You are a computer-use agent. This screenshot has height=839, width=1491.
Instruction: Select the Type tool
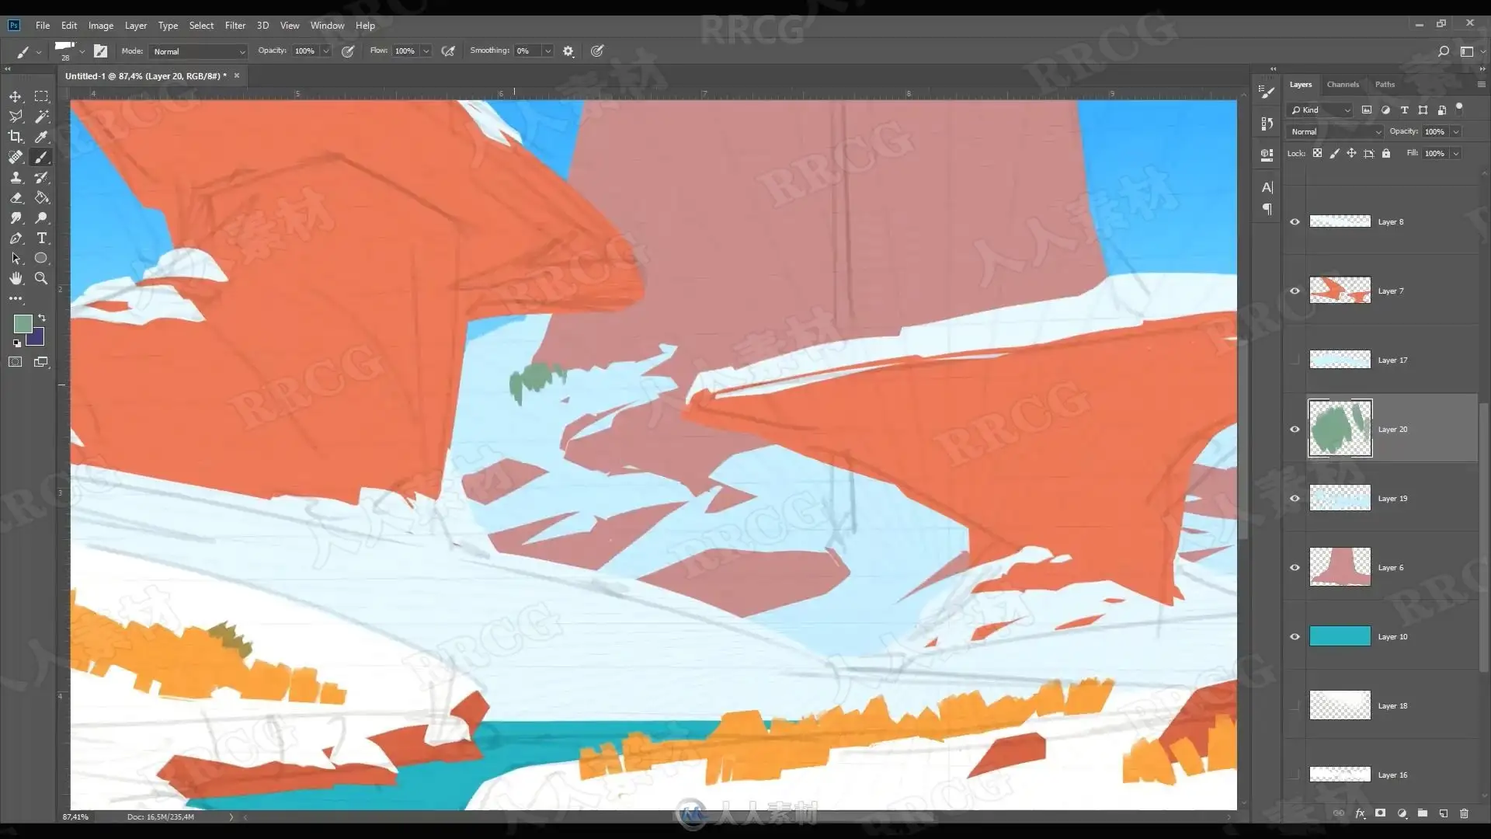[x=41, y=238]
